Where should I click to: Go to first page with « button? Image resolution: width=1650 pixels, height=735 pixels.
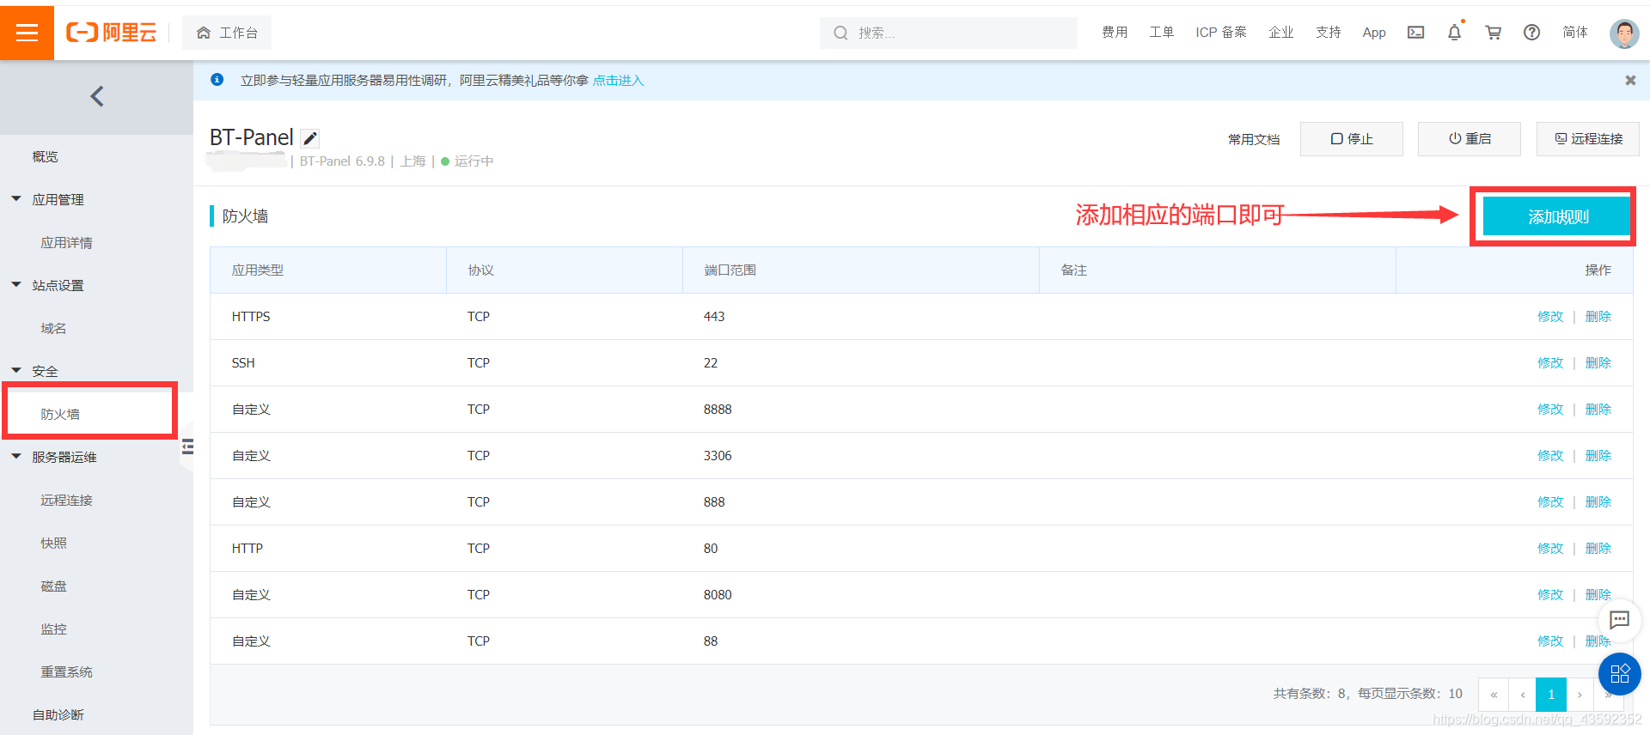coord(1494,695)
